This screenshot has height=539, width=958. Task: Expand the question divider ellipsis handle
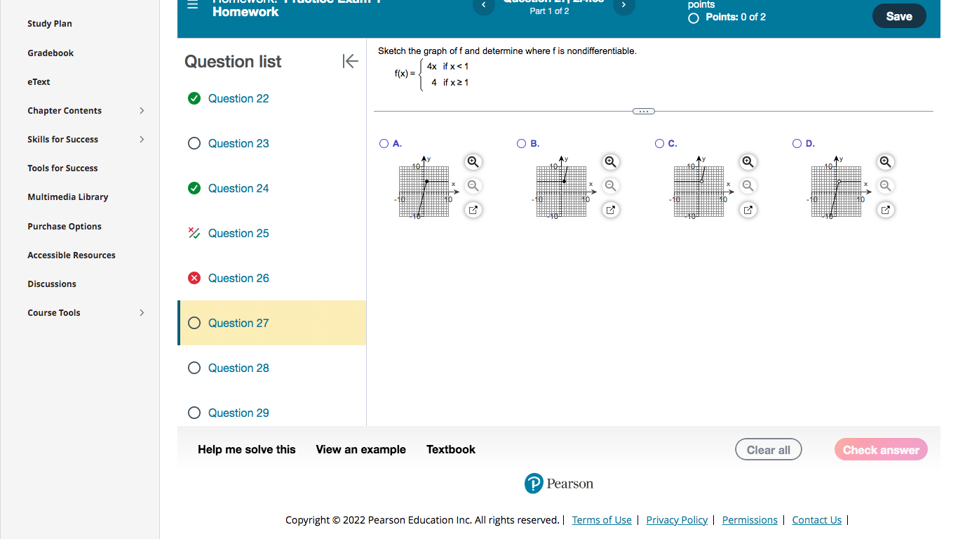(x=644, y=111)
